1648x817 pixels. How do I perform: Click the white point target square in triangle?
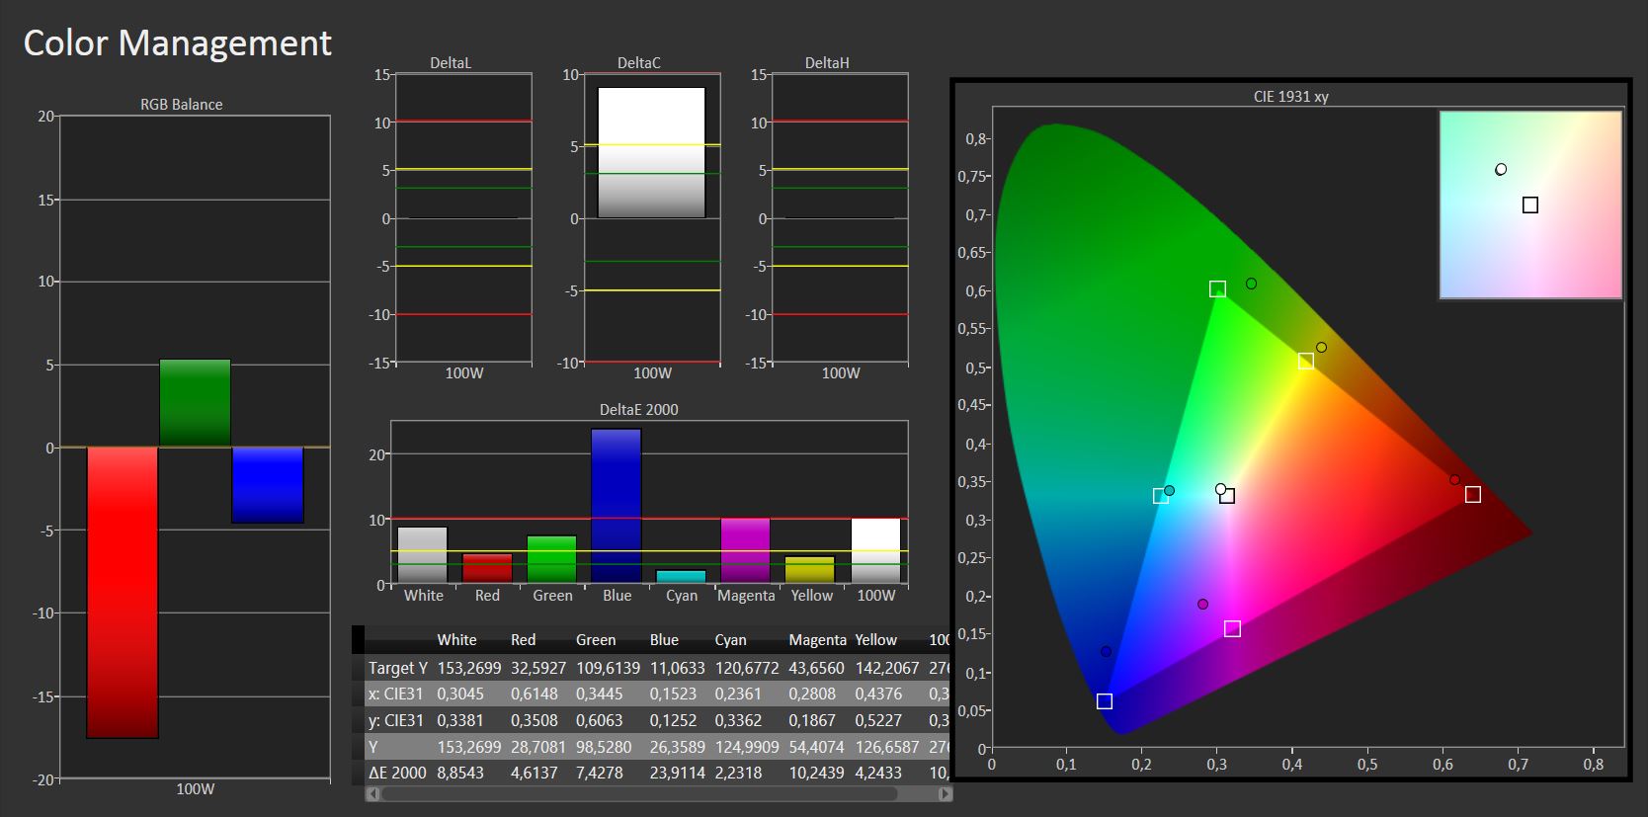(1227, 496)
